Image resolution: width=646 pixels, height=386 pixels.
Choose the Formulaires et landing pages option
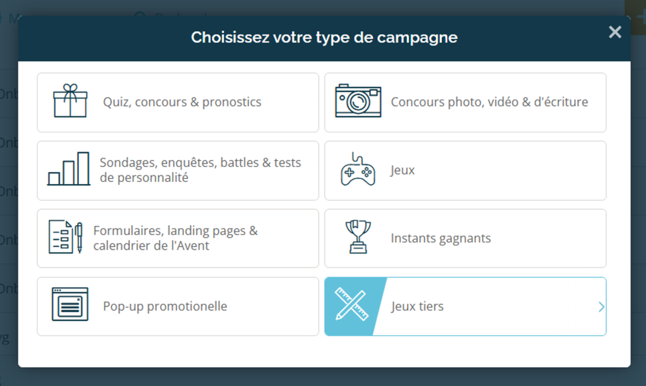[178, 238]
